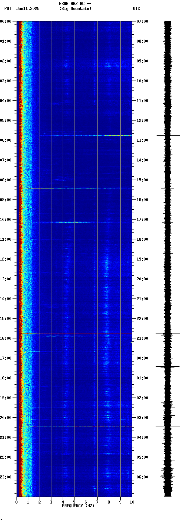
Task: Click the 15:00 PDT time label on left axis
Action: point(6,319)
